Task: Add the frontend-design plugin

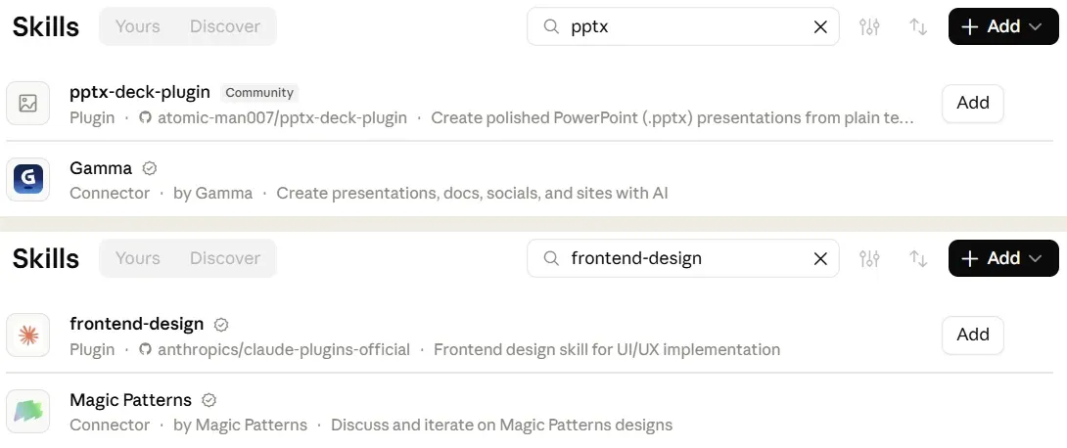Action: coord(972,336)
